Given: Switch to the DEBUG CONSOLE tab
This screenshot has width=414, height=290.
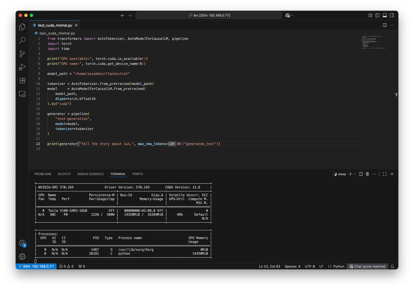Looking at the screenshot, I should pos(90,174).
